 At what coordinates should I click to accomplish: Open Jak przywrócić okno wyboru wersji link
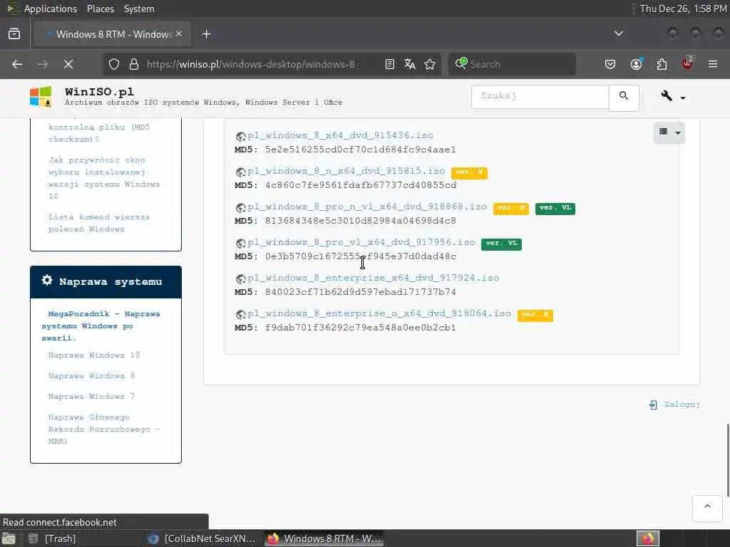tap(104, 178)
